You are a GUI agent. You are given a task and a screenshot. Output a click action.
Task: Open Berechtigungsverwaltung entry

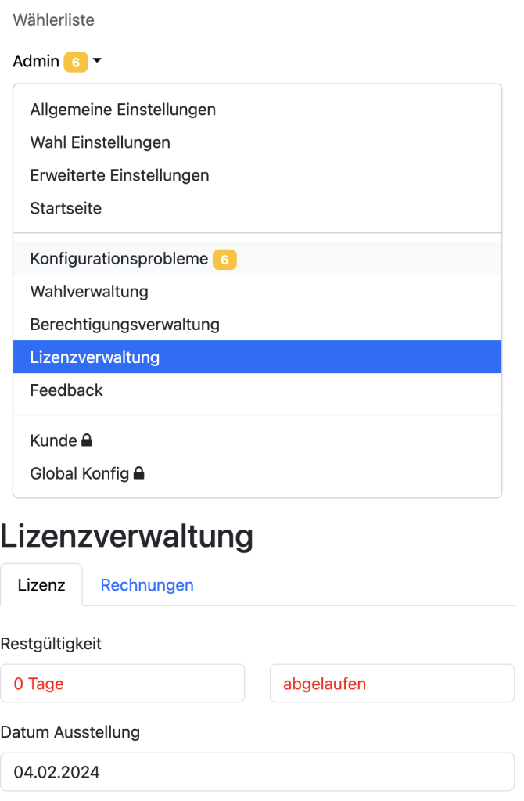(x=125, y=324)
